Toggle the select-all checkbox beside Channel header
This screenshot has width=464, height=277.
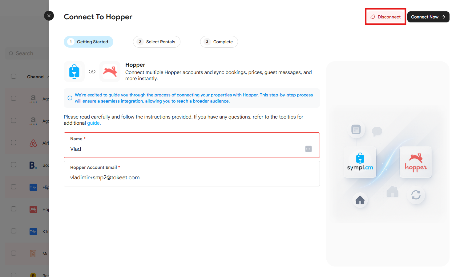14,76
